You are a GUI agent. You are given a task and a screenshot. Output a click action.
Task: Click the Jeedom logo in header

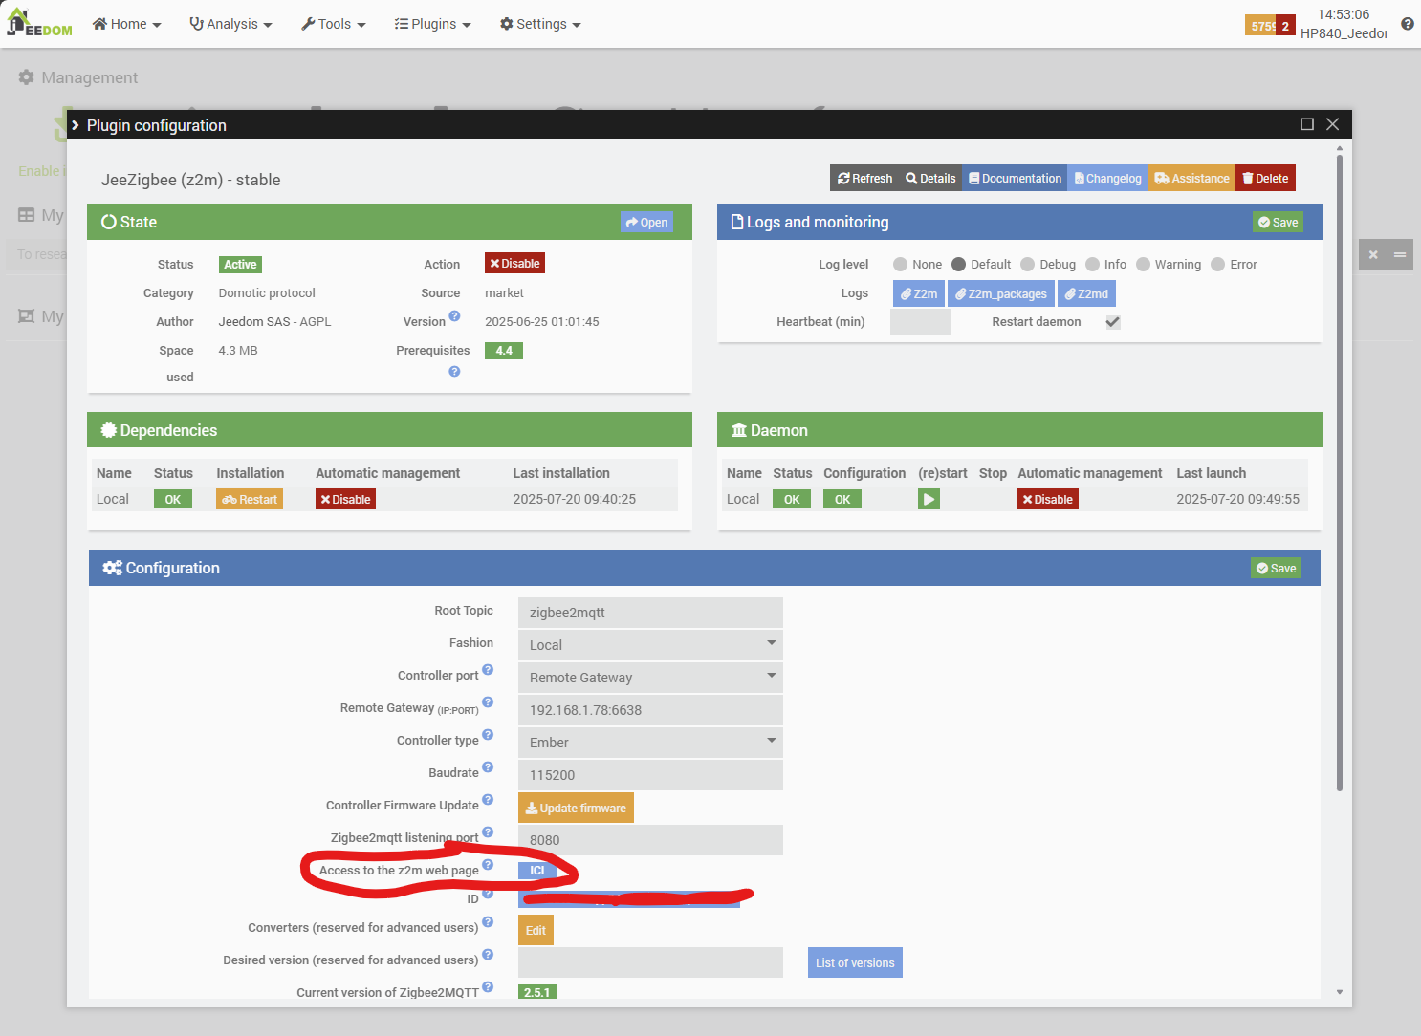(x=40, y=24)
